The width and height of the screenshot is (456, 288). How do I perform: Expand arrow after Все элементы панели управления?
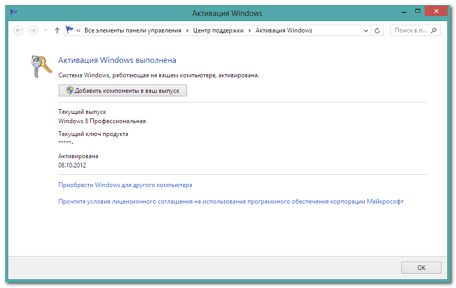click(187, 30)
